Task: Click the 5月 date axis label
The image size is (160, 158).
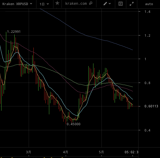Action: (101, 152)
